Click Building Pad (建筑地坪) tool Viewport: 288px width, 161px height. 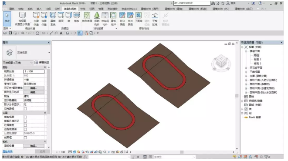(x=113, y=19)
